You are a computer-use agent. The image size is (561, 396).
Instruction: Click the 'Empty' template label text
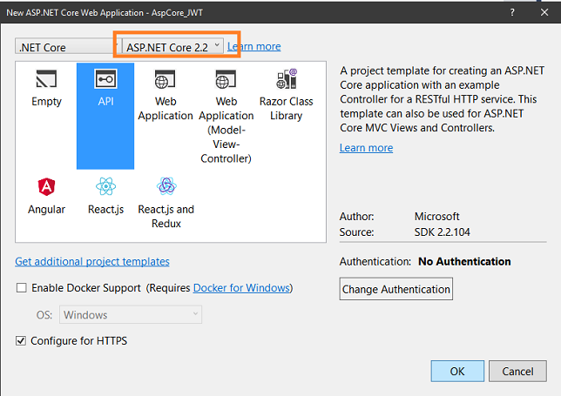[46, 102]
